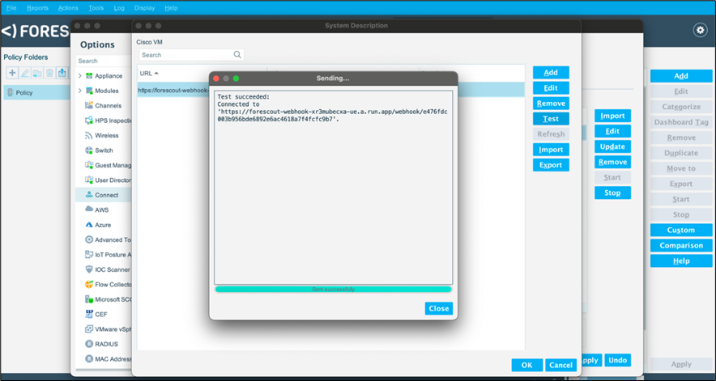Click the System Description search field
Screen dimensions: 716x381
[x=191, y=55]
